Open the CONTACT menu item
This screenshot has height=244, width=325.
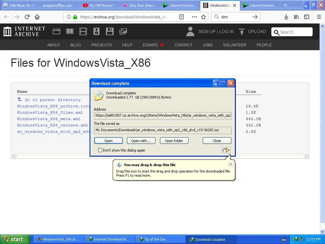[x=183, y=45]
